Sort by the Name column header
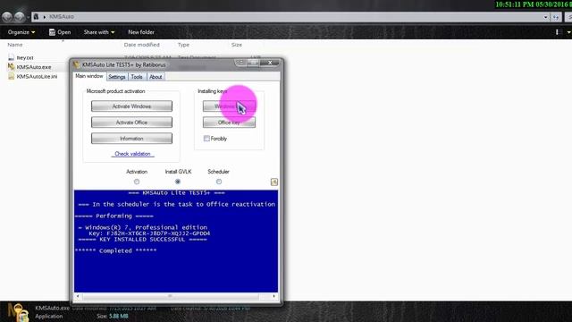This screenshot has width=572, height=322. tap(15, 45)
